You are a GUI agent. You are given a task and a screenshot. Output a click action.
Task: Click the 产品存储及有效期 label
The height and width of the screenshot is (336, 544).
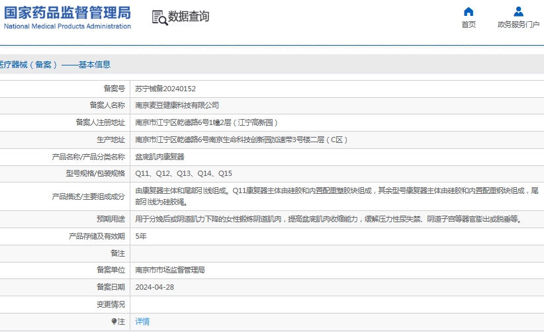[97, 236]
